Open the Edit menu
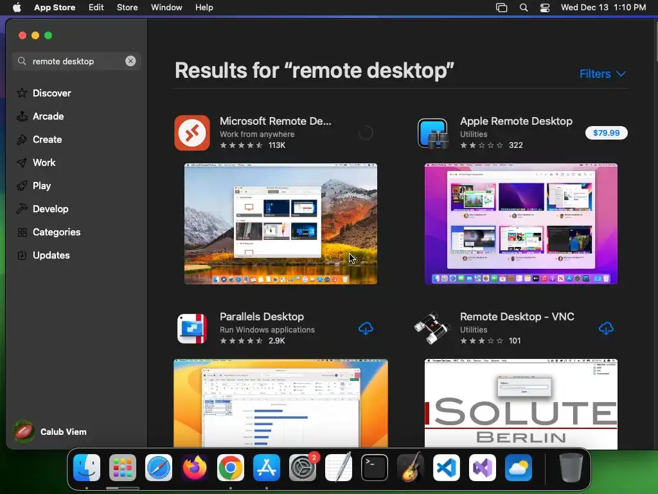Image resolution: width=658 pixels, height=494 pixels. click(x=96, y=8)
